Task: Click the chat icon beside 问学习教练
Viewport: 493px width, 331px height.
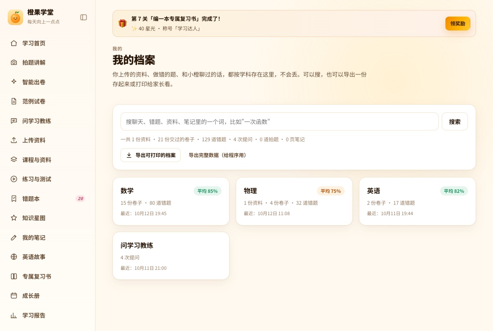Action: [14, 121]
